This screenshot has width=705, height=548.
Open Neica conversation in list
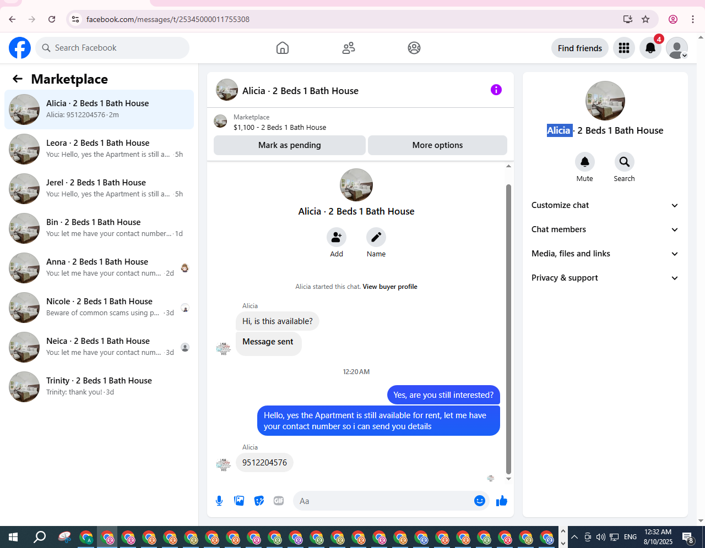point(99,347)
